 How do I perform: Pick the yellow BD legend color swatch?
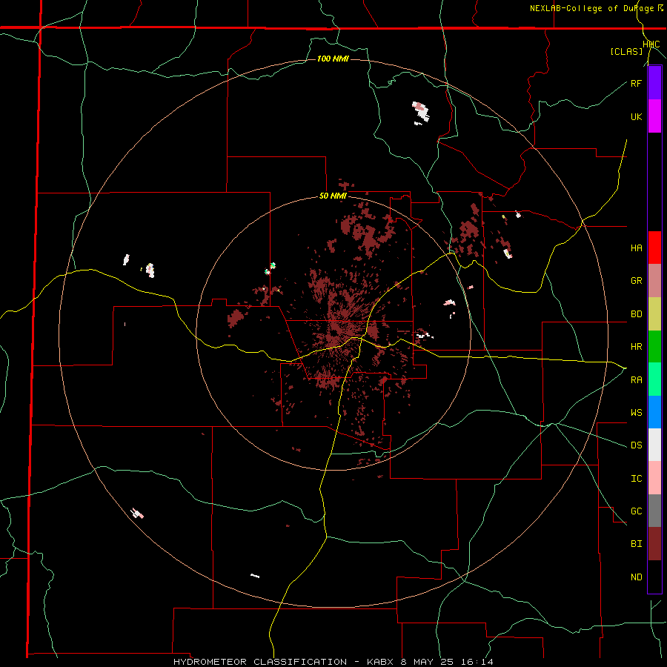point(654,313)
